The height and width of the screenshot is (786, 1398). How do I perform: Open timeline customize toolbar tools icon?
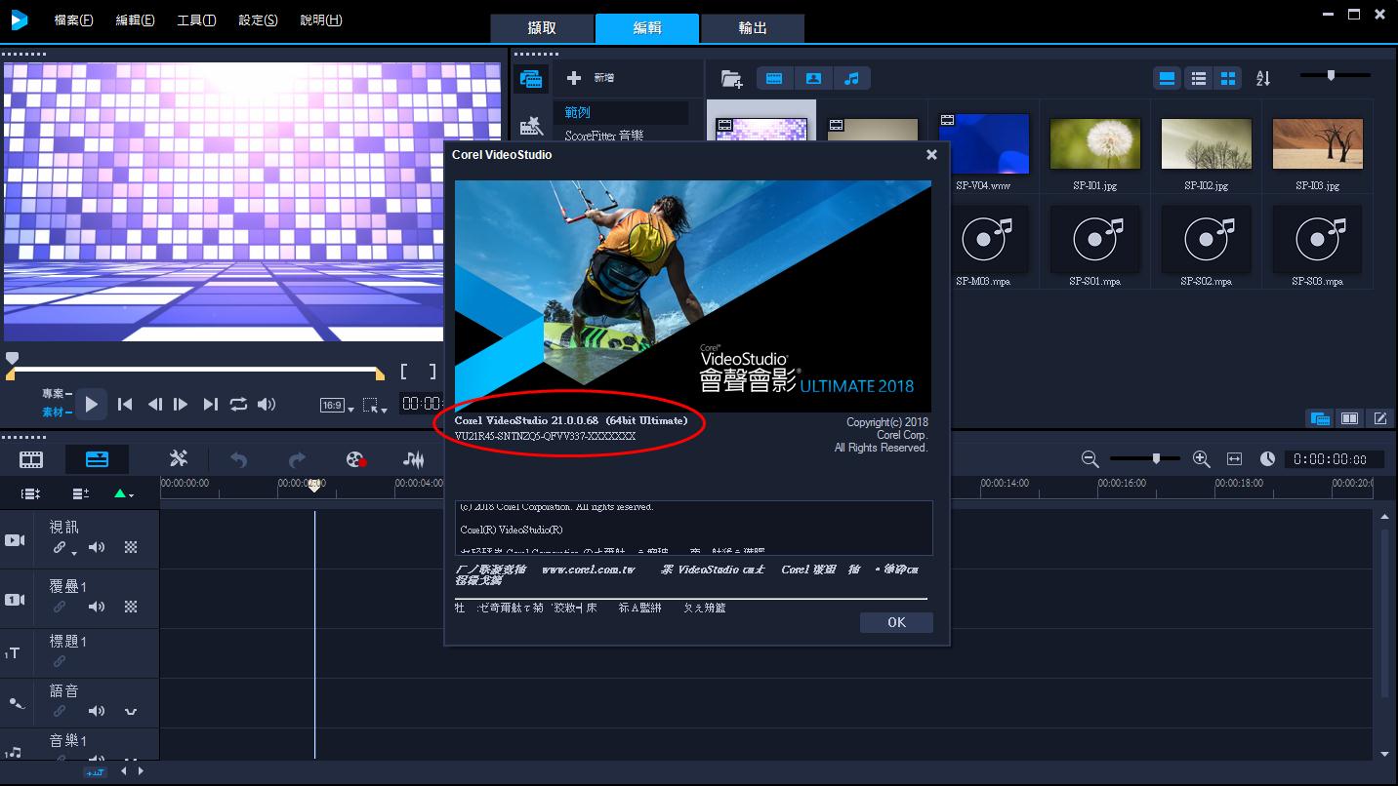click(178, 458)
